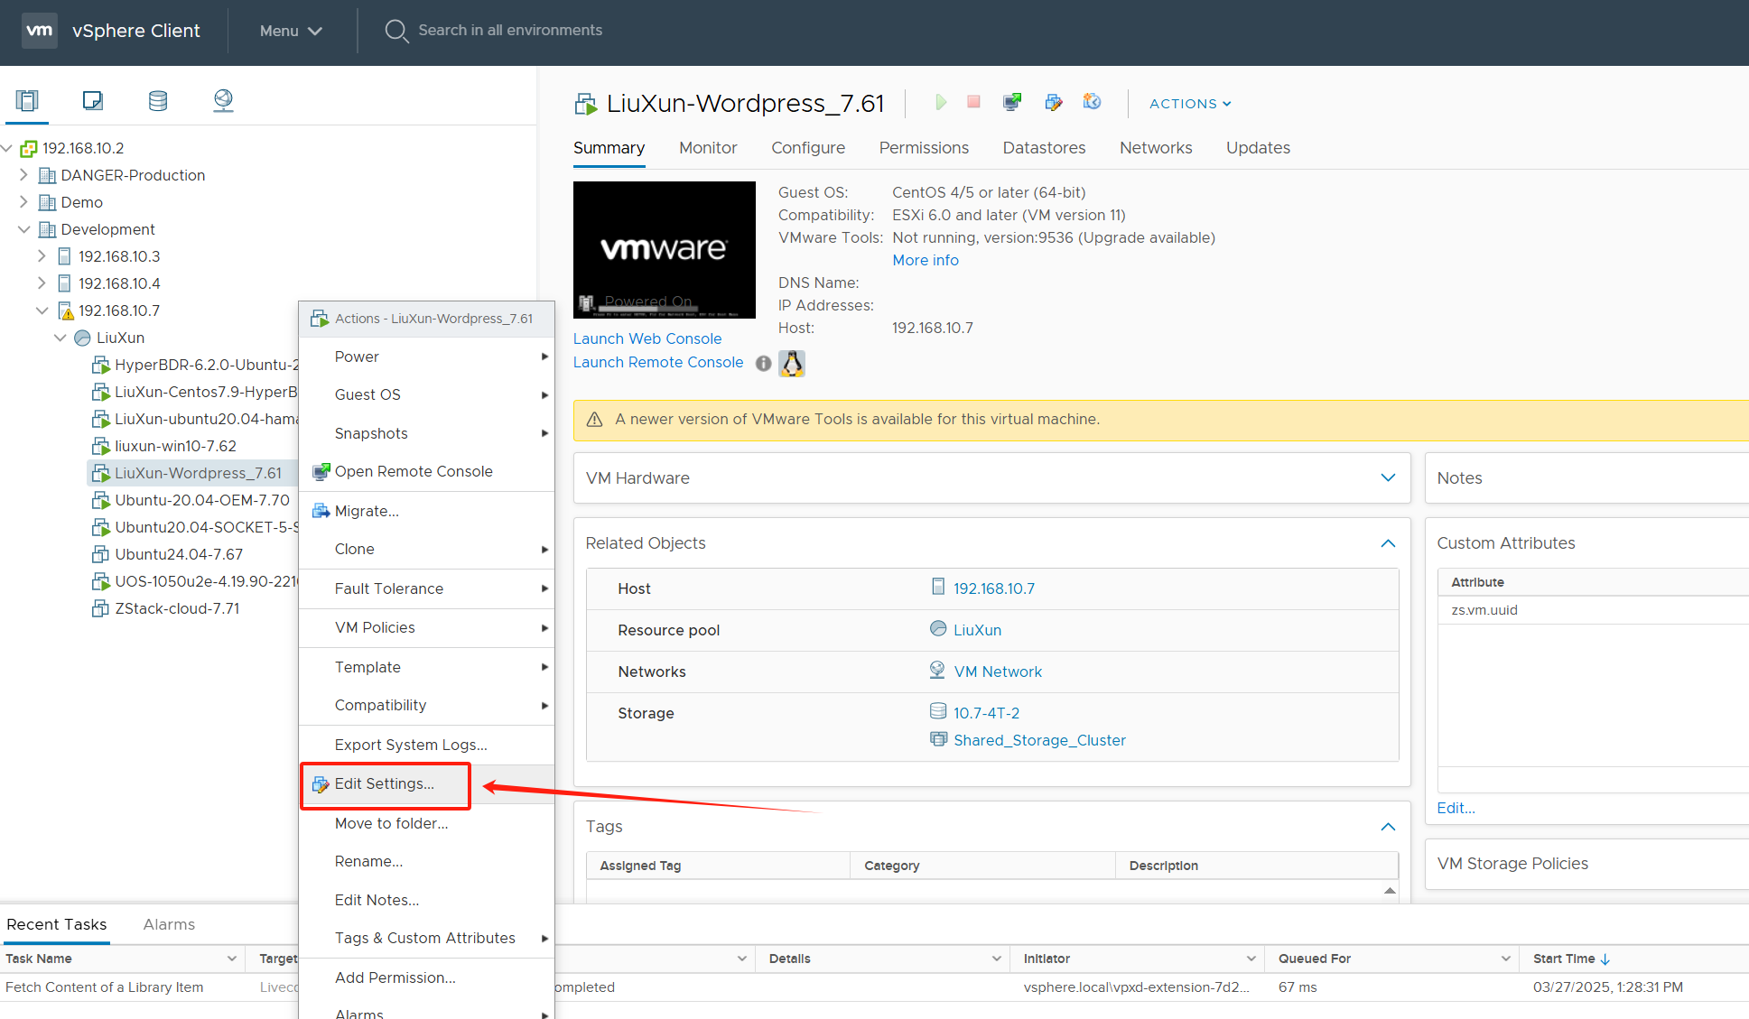
Task: Select the liuxun-win10-7.62 VM in tree
Action: tap(175, 446)
